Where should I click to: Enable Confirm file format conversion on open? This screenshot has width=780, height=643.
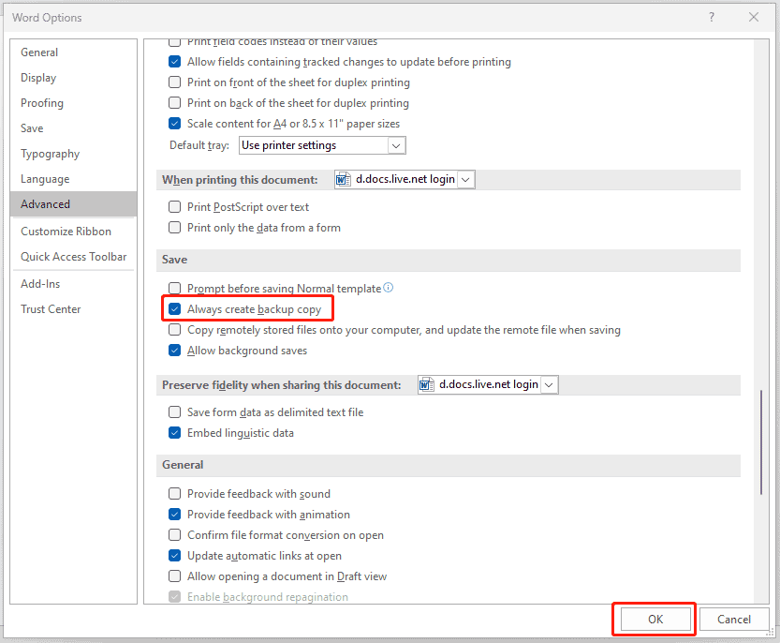click(x=174, y=535)
